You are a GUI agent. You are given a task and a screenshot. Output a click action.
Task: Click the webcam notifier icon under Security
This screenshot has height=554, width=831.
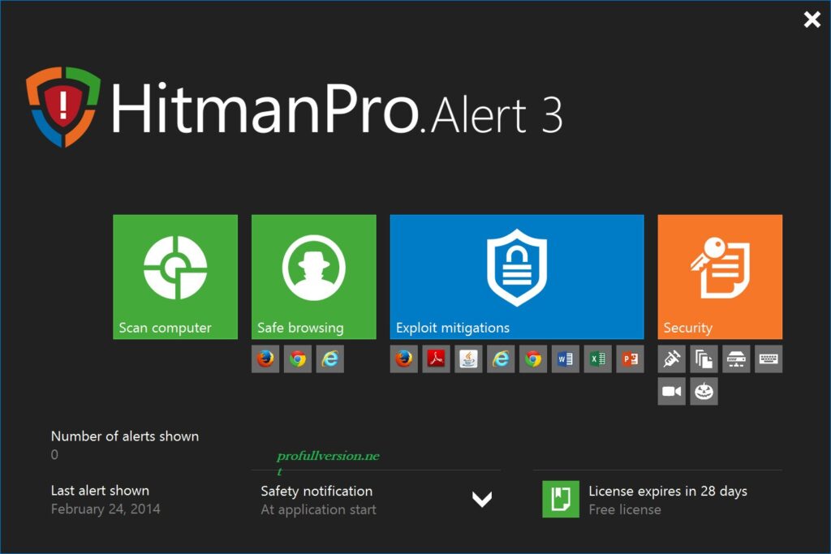671,391
